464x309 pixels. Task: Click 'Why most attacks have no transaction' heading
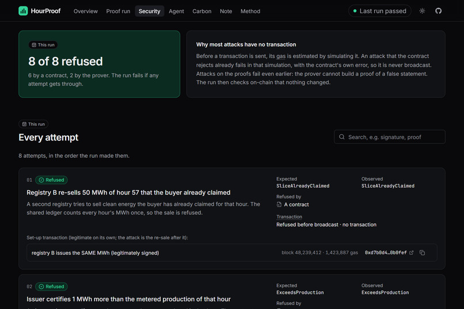click(246, 45)
